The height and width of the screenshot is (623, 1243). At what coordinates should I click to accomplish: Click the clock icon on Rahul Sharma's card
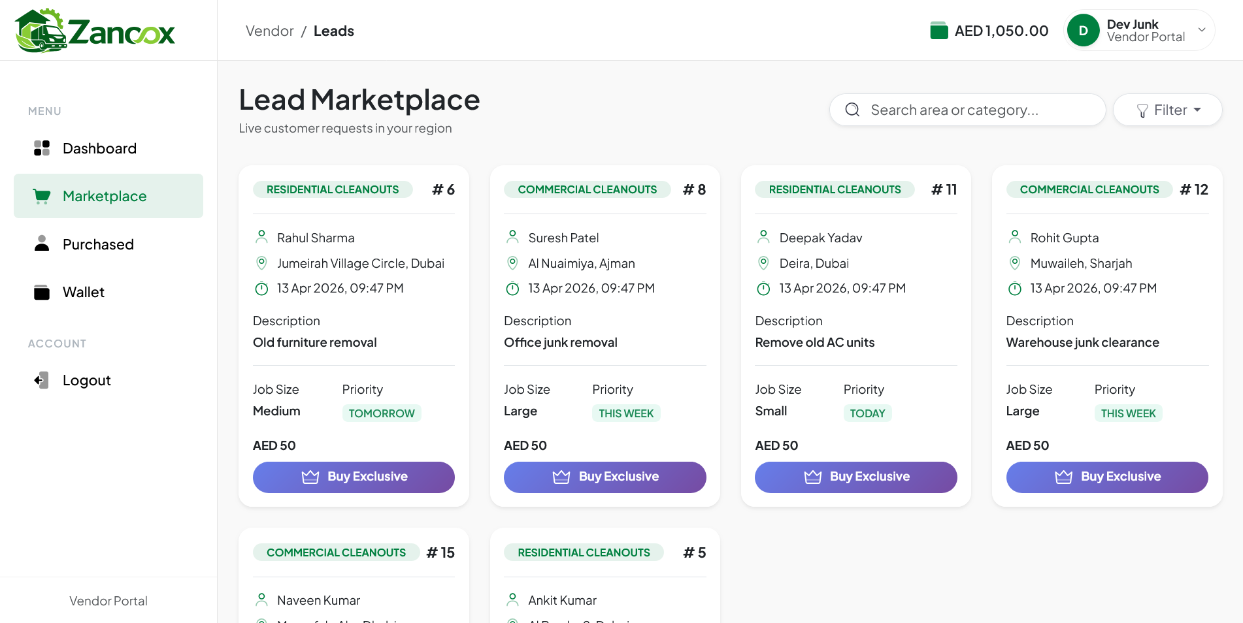[x=261, y=288]
